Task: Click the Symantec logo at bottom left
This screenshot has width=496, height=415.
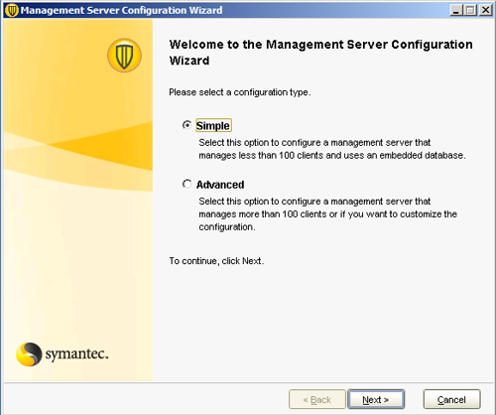Action: (x=62, y=354)
